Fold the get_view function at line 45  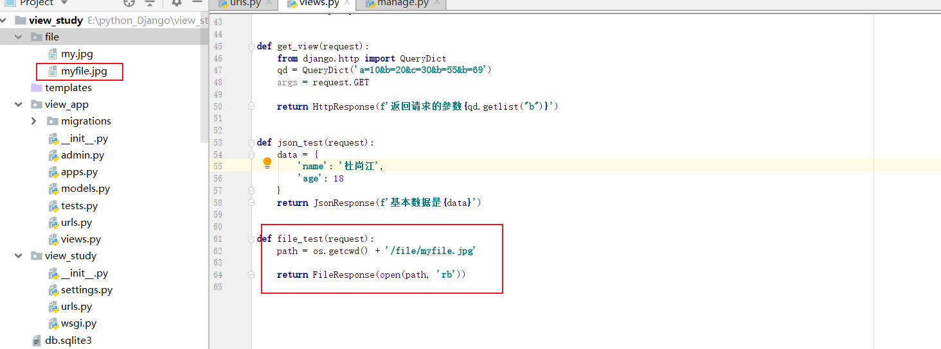tap(251, 46)
